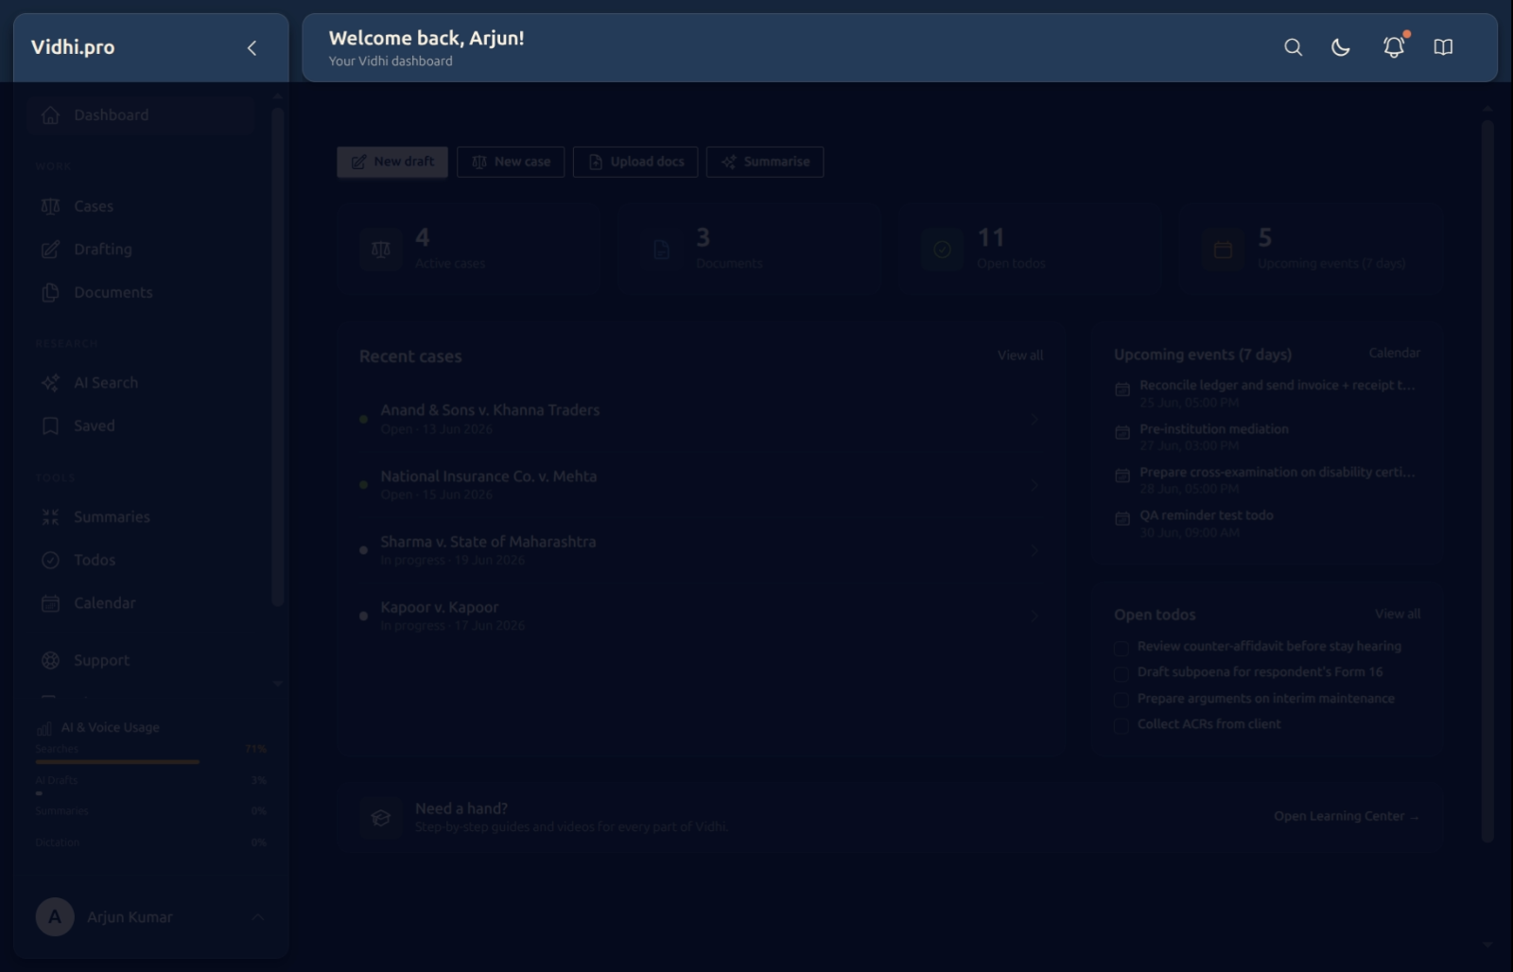Collapse the sidebar using the chevron

click(252, 48)
